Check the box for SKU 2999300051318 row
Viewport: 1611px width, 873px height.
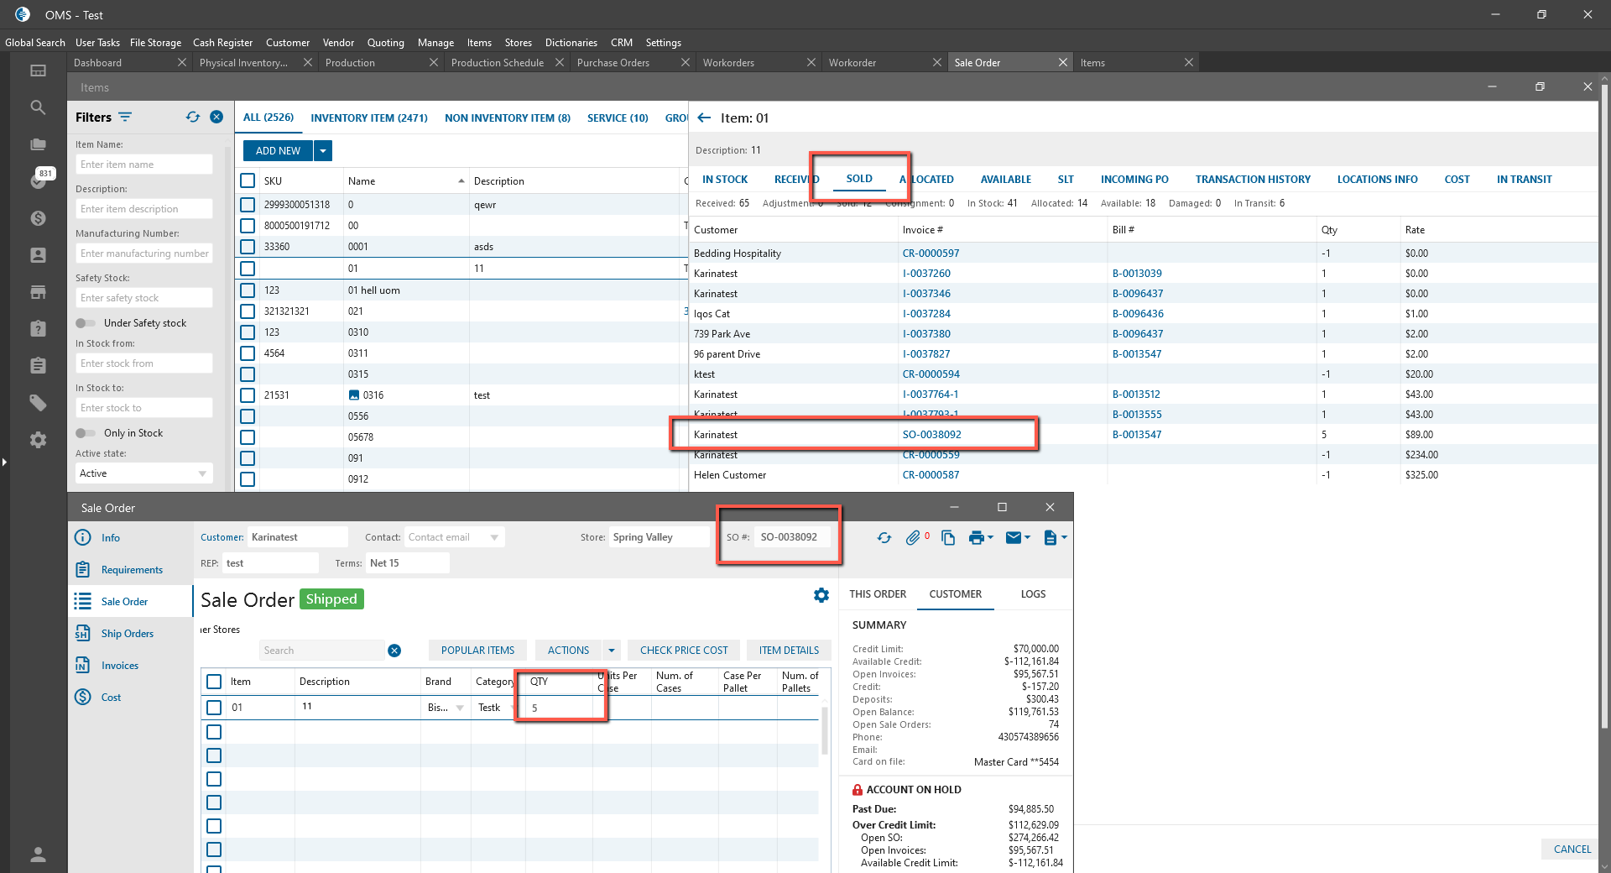(248, 205)
